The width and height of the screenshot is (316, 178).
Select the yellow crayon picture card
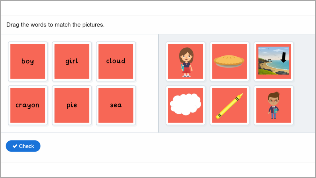pos(229,105)
